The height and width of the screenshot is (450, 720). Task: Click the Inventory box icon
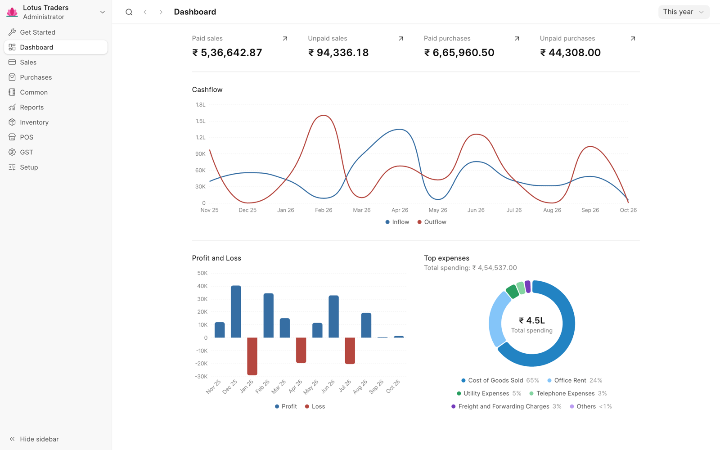tap(12, 122)
